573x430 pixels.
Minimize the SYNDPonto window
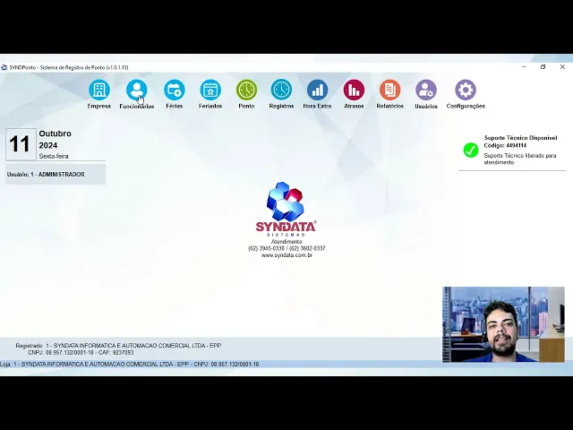click(525, 67)
